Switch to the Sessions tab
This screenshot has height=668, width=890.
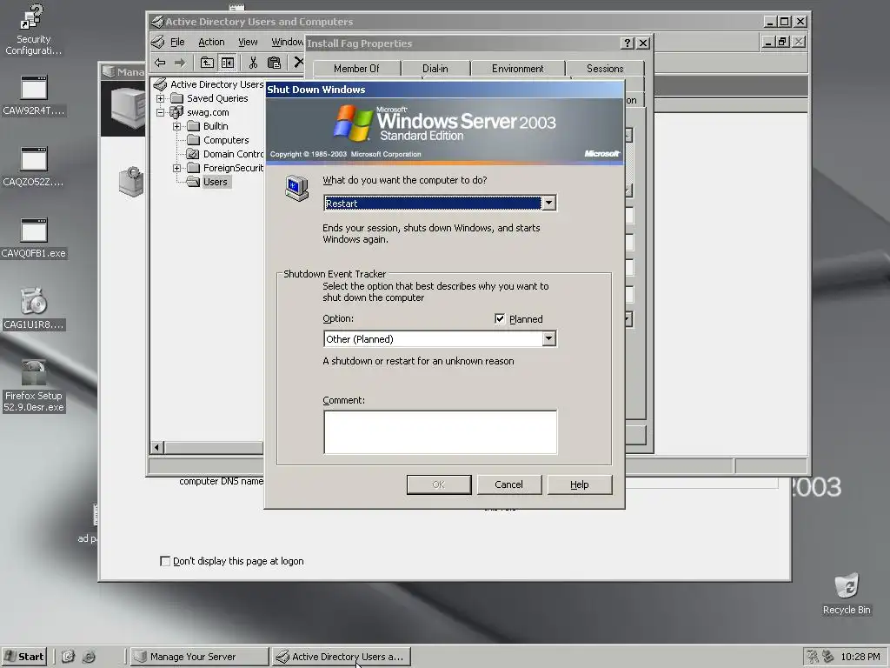click(605, 68)
